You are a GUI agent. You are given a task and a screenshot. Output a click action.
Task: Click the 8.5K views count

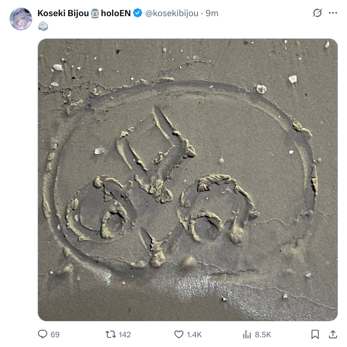coord(263,334)
